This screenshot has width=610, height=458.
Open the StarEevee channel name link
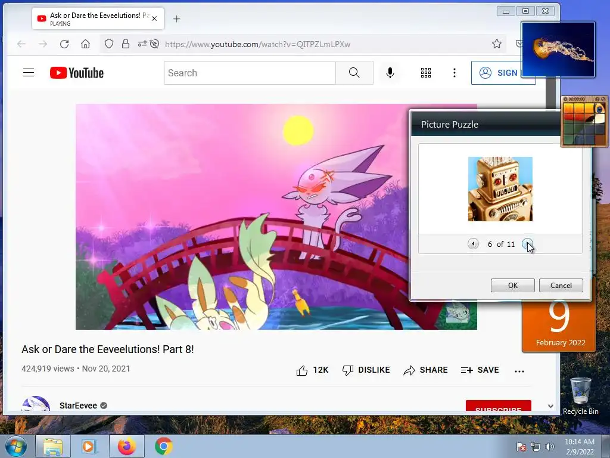[78, 406]
